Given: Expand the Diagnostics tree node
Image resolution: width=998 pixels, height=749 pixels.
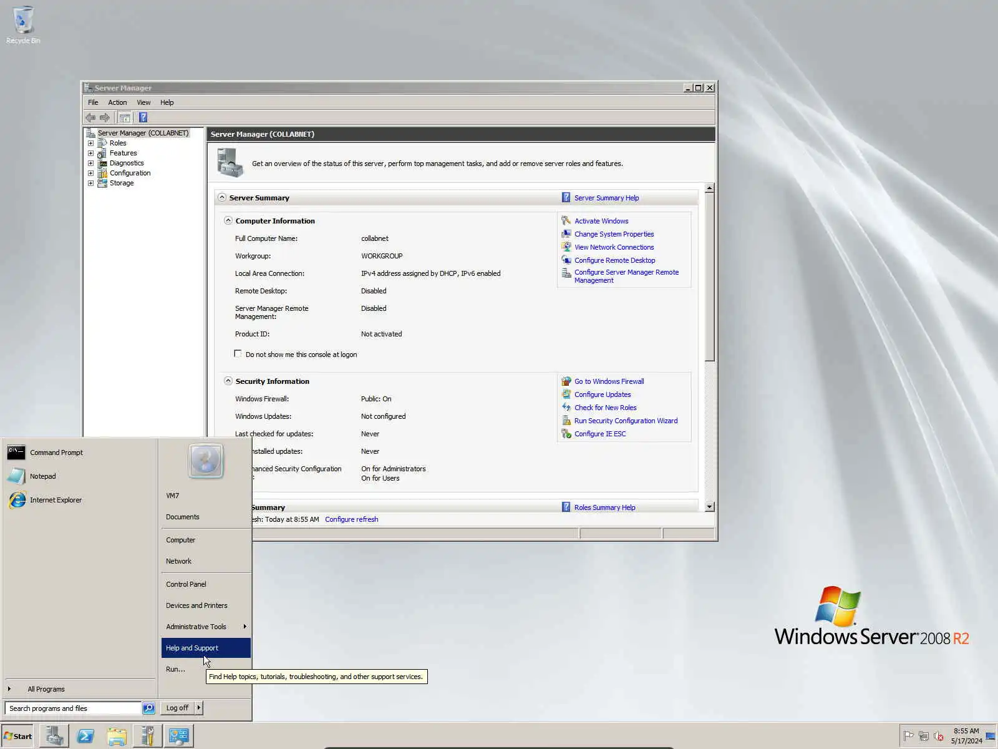Looking at the screenshot, I should point(90,163).
